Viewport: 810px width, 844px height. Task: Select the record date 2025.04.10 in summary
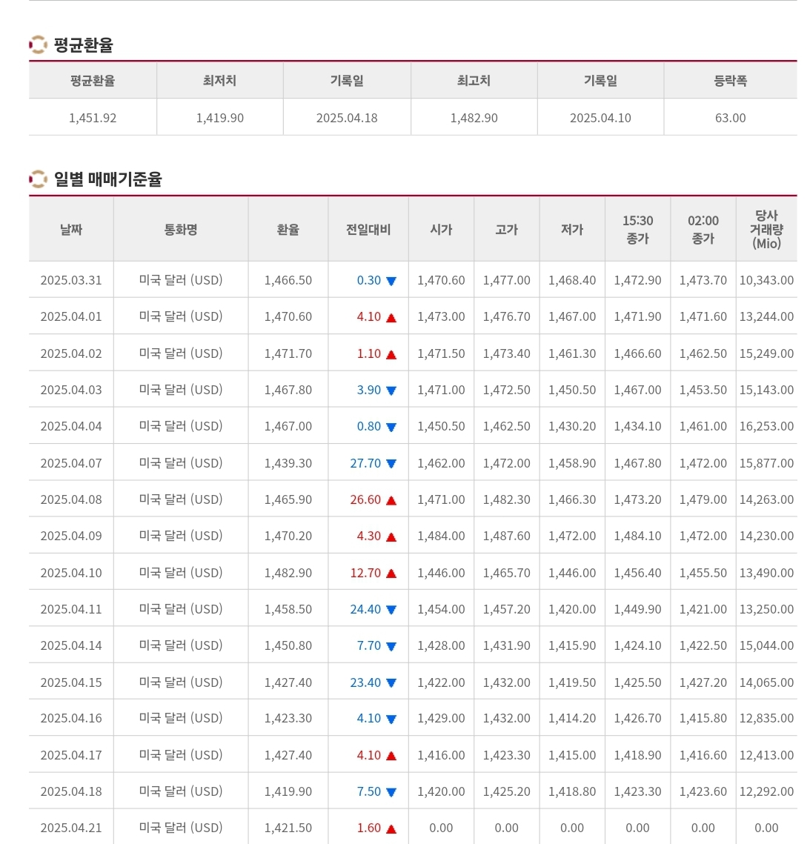(x=600, y=118)
